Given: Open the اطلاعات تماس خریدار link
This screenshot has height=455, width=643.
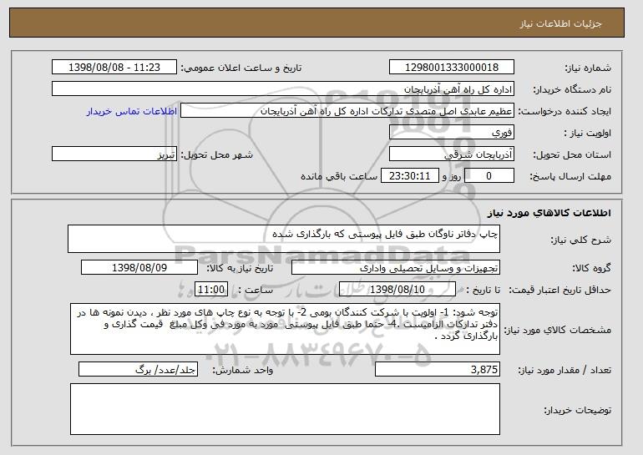Looking at the screenshot, I should click(132, 111).
